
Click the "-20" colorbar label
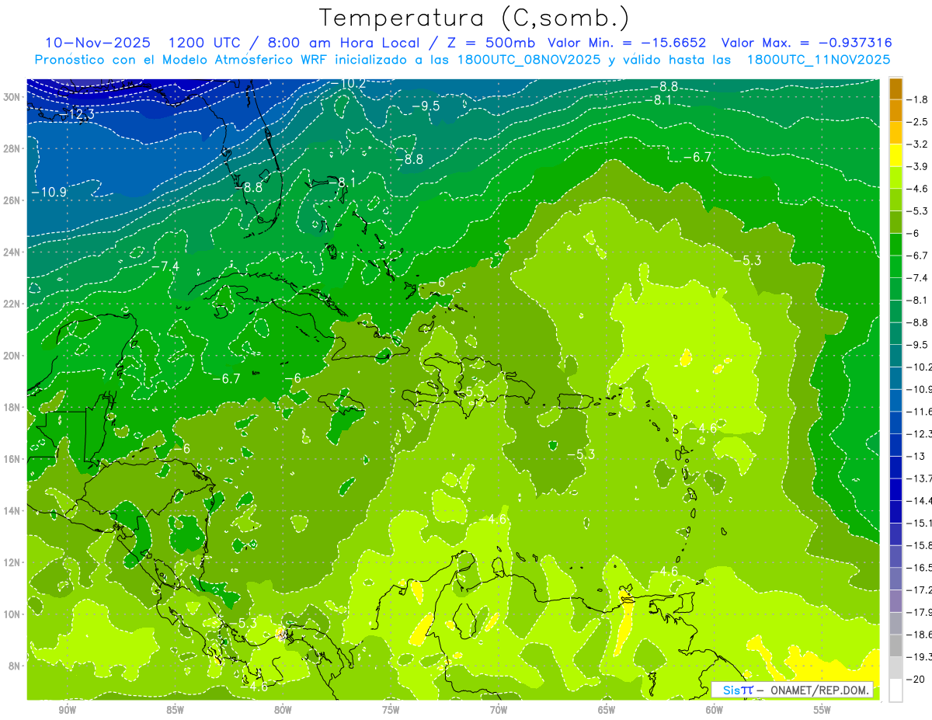[915, 679]
